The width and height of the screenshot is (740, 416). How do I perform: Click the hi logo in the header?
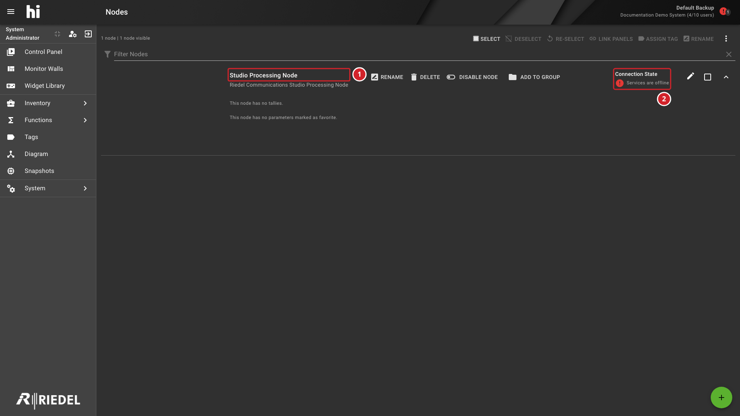click(33, 12)
